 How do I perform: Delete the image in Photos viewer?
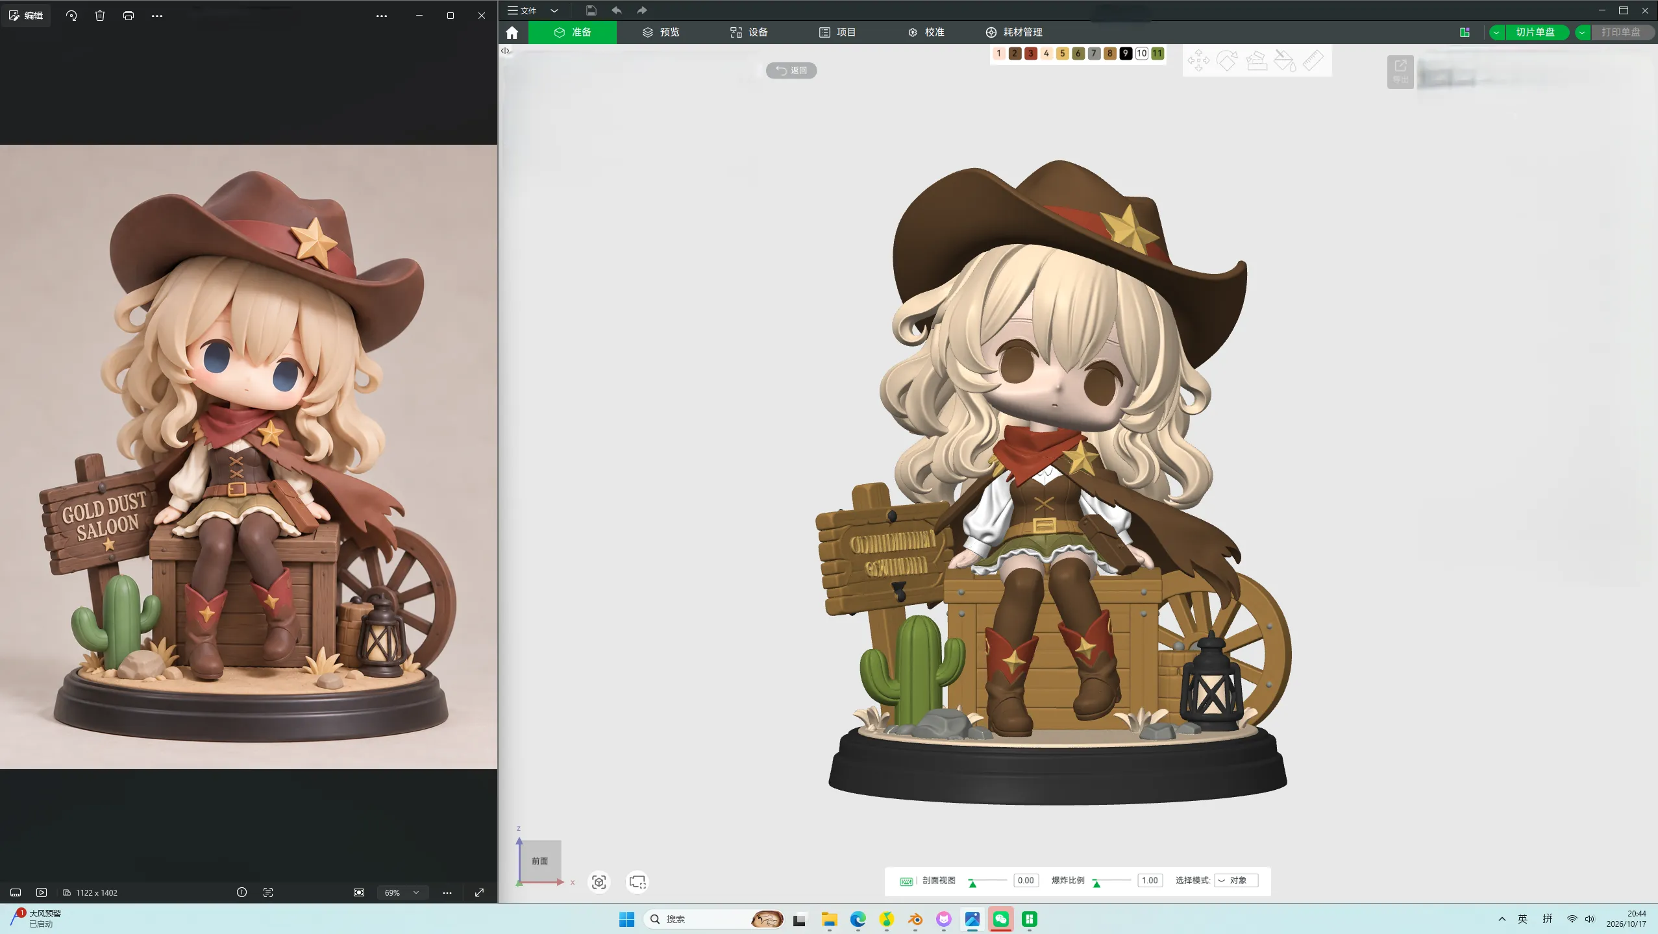100,16
